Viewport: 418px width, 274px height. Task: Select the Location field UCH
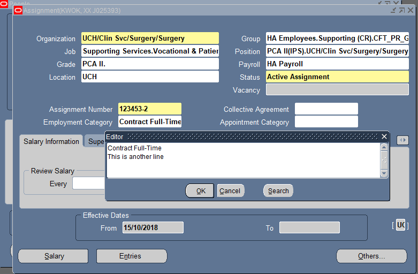(150, 77)
